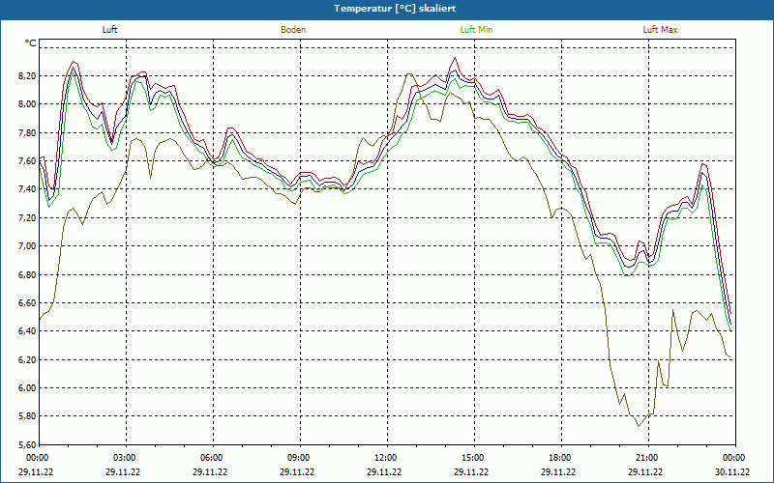Image resolution: width=774 pixels, height=483 pixels.
Task: Click the '°C' unit label on the axis
Action: [x=31, y=43]
